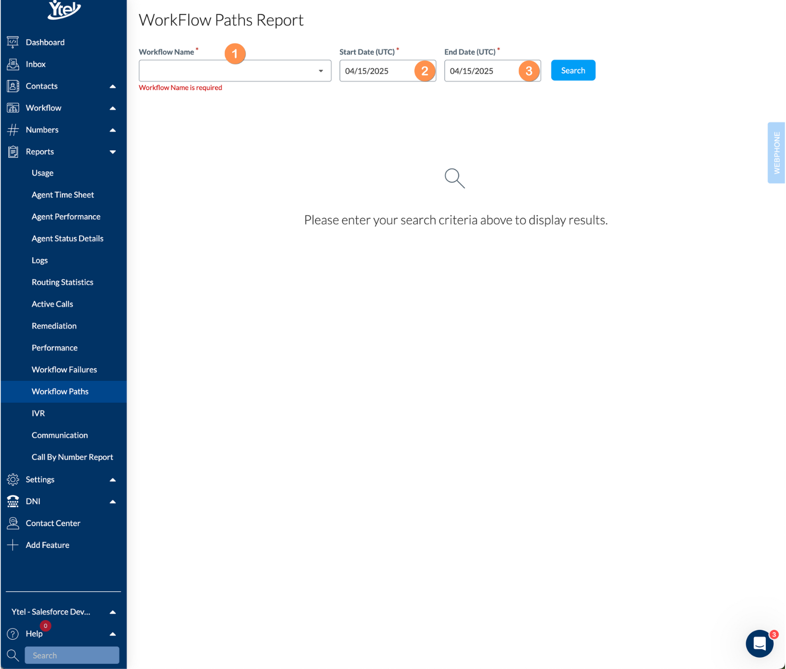Click the Ytel logo
Image resolution: width=786 pixels, height=669 pixels.
64,9
